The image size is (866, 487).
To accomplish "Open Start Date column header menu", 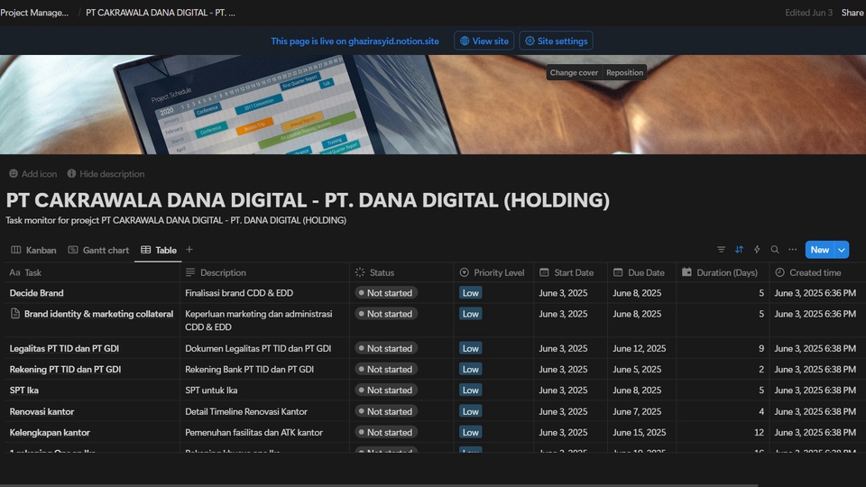I will (x=570, y=272).
